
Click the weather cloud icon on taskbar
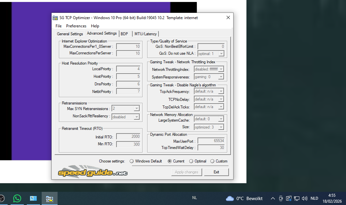pos(230,198)
